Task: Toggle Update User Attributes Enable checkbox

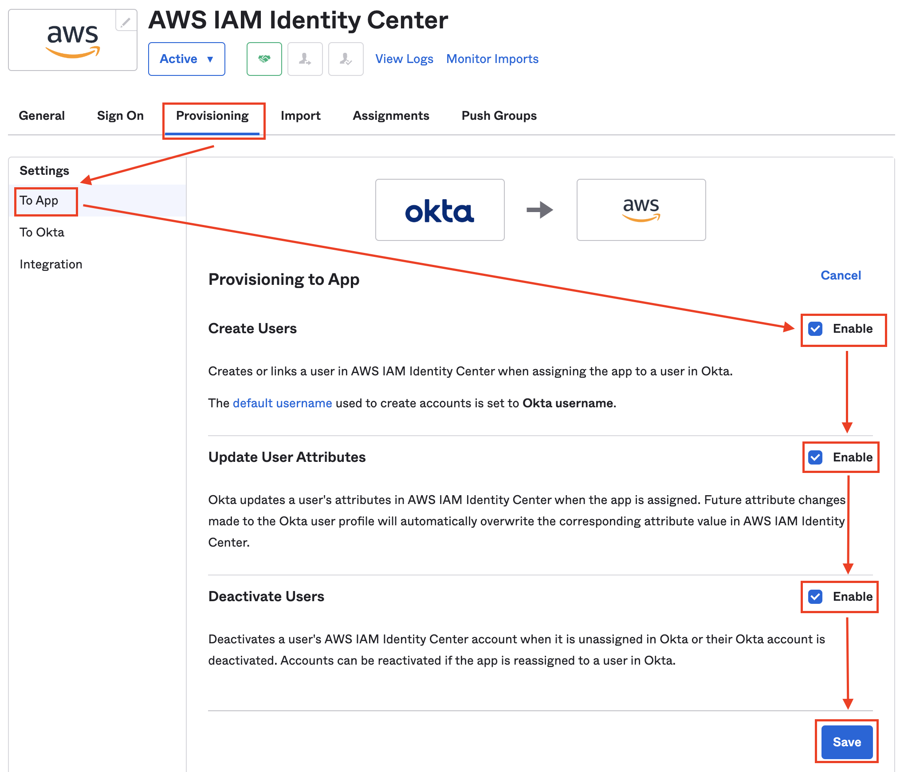Action: [815, 457]
